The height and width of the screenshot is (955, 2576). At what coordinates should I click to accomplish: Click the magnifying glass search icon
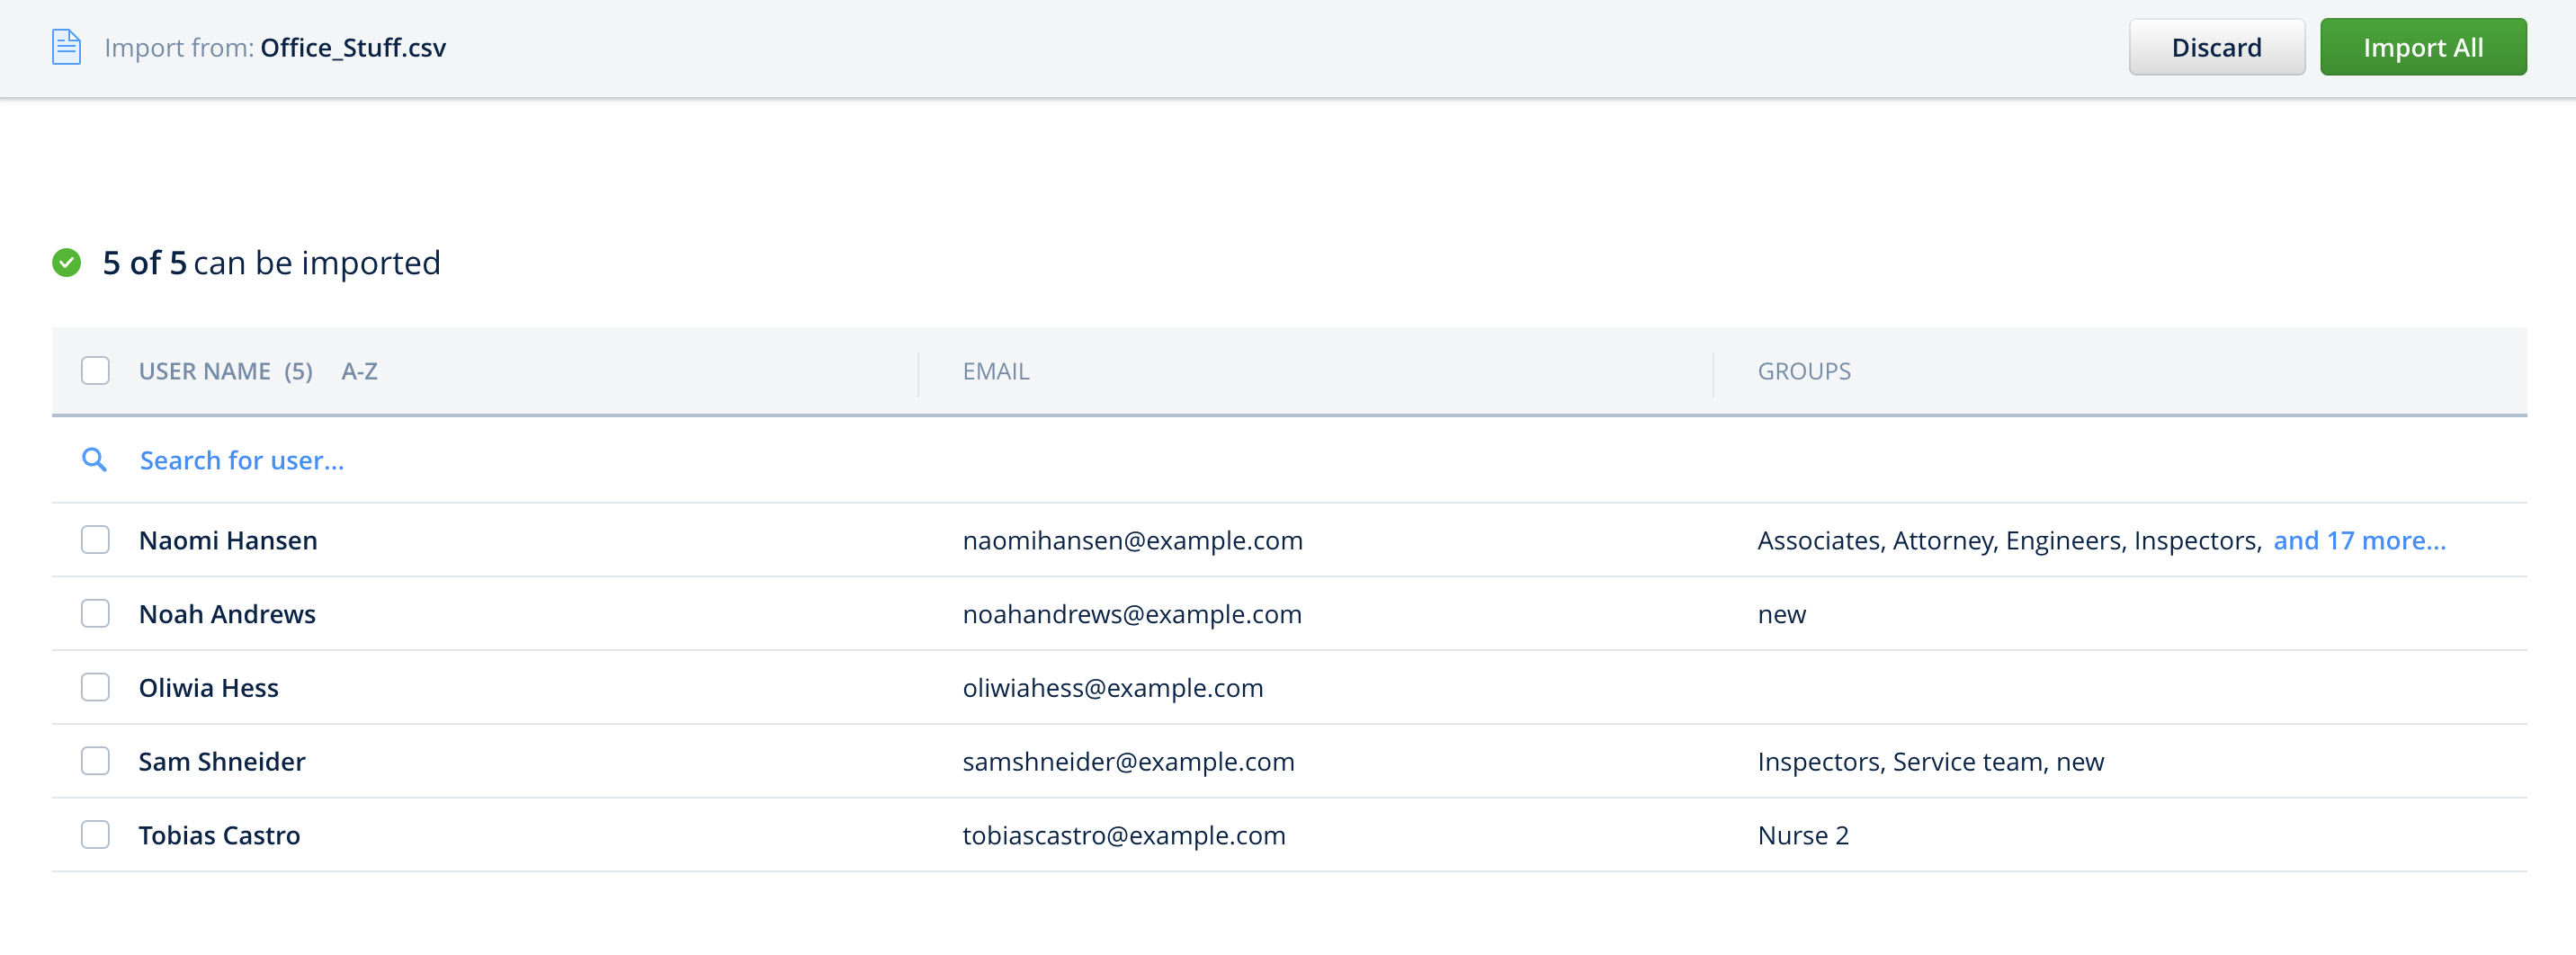[x=94, y=460]
